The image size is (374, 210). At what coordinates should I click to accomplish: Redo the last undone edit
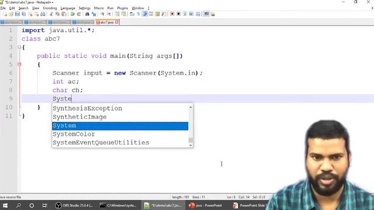79,14
